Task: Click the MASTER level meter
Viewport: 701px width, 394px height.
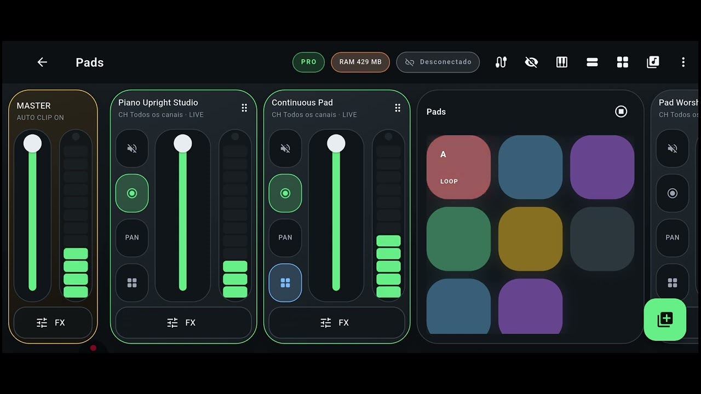Action: pos(76,215)
